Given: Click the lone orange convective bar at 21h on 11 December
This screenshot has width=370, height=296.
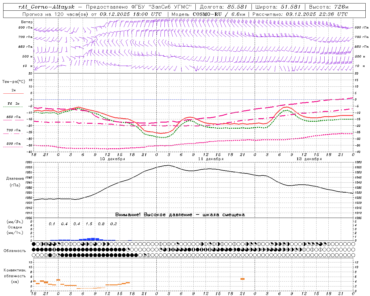Looking at the screenshot, I should [x=243, y=279].
